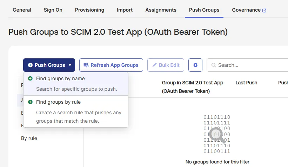
Task: Click the magnifier icon in the search box
Action: (213, 65)
